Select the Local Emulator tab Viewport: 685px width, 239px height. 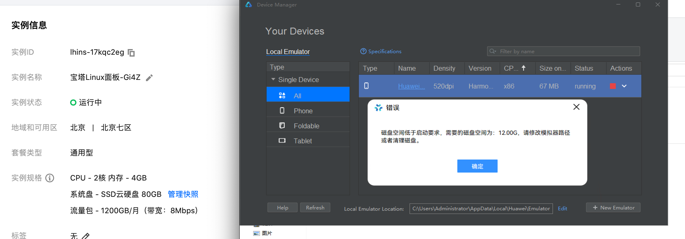288,52
